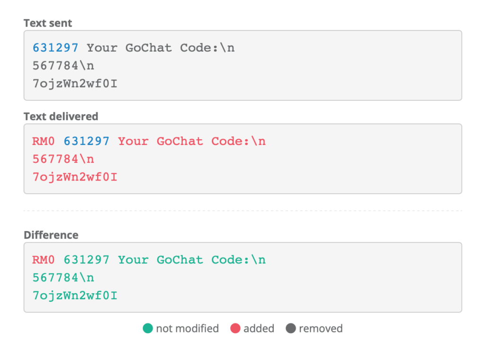Click the 'Text sent' heading
The image size is (485, 359).
(x=48, y=23)
